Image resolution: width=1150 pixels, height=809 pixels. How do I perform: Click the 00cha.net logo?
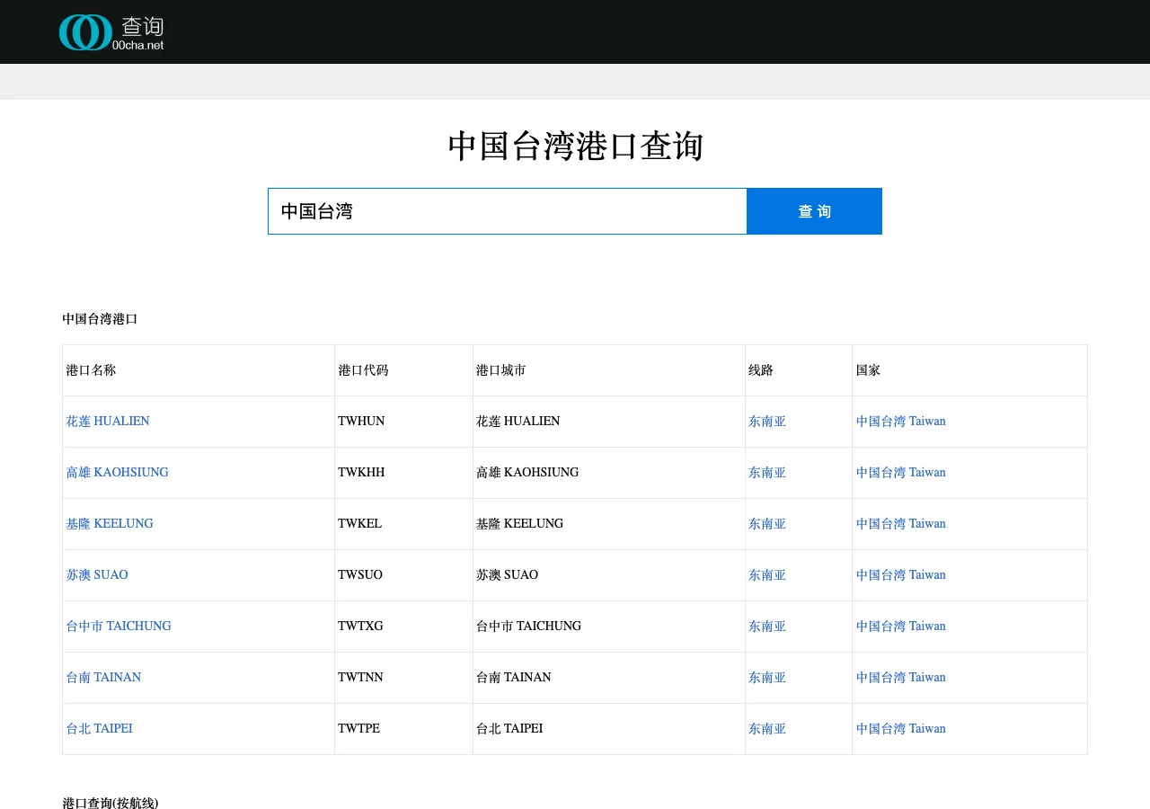tap(111, 32)
